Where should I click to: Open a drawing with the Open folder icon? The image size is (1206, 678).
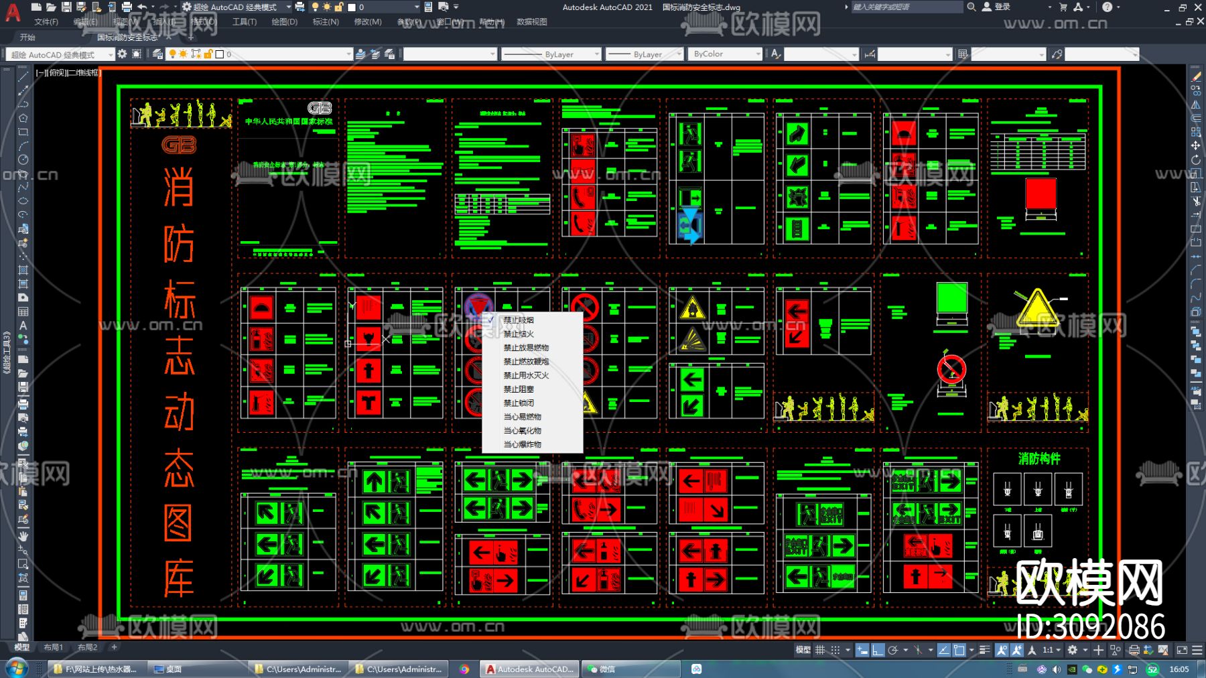tap(51, 7)
